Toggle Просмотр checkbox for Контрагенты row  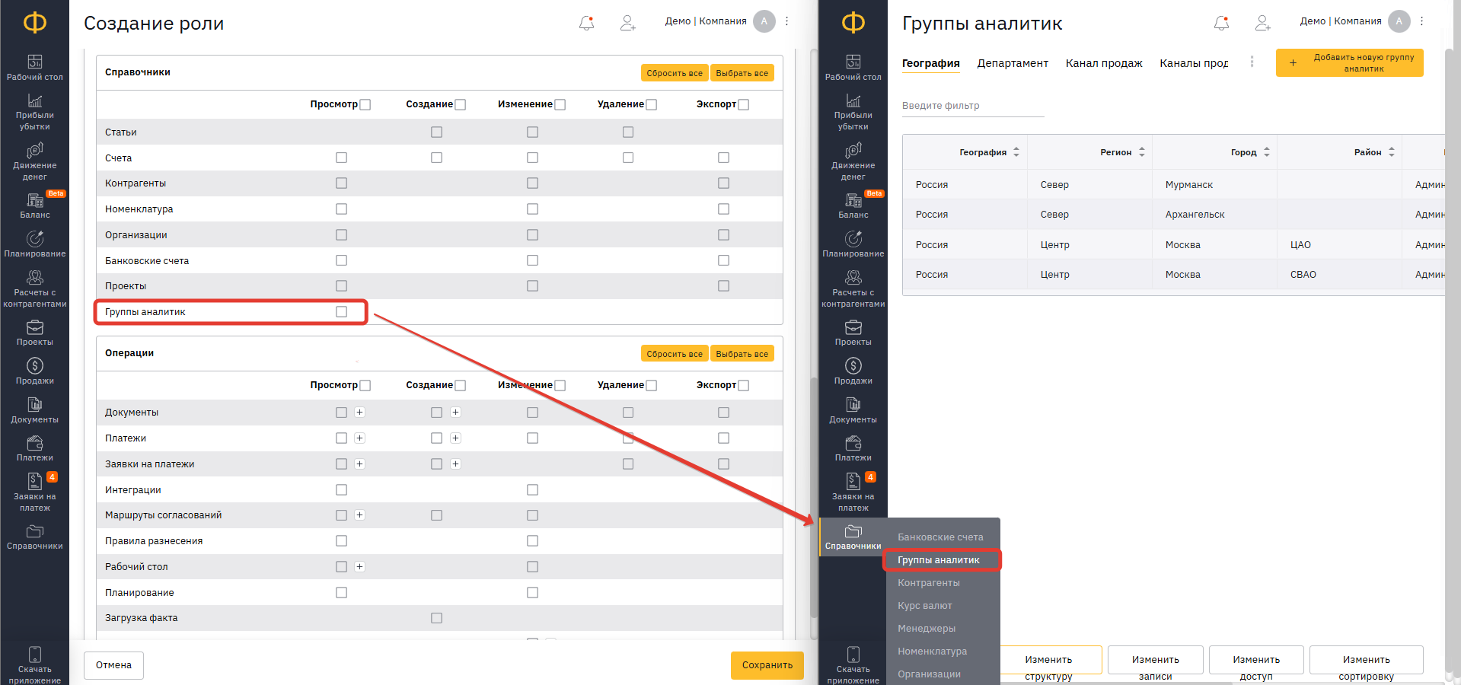point(341,183)
